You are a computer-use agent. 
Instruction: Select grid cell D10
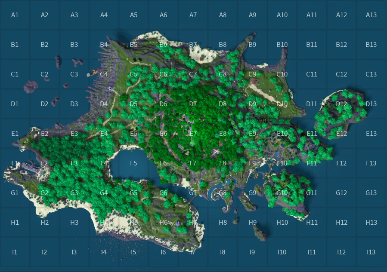click(282, 104)
